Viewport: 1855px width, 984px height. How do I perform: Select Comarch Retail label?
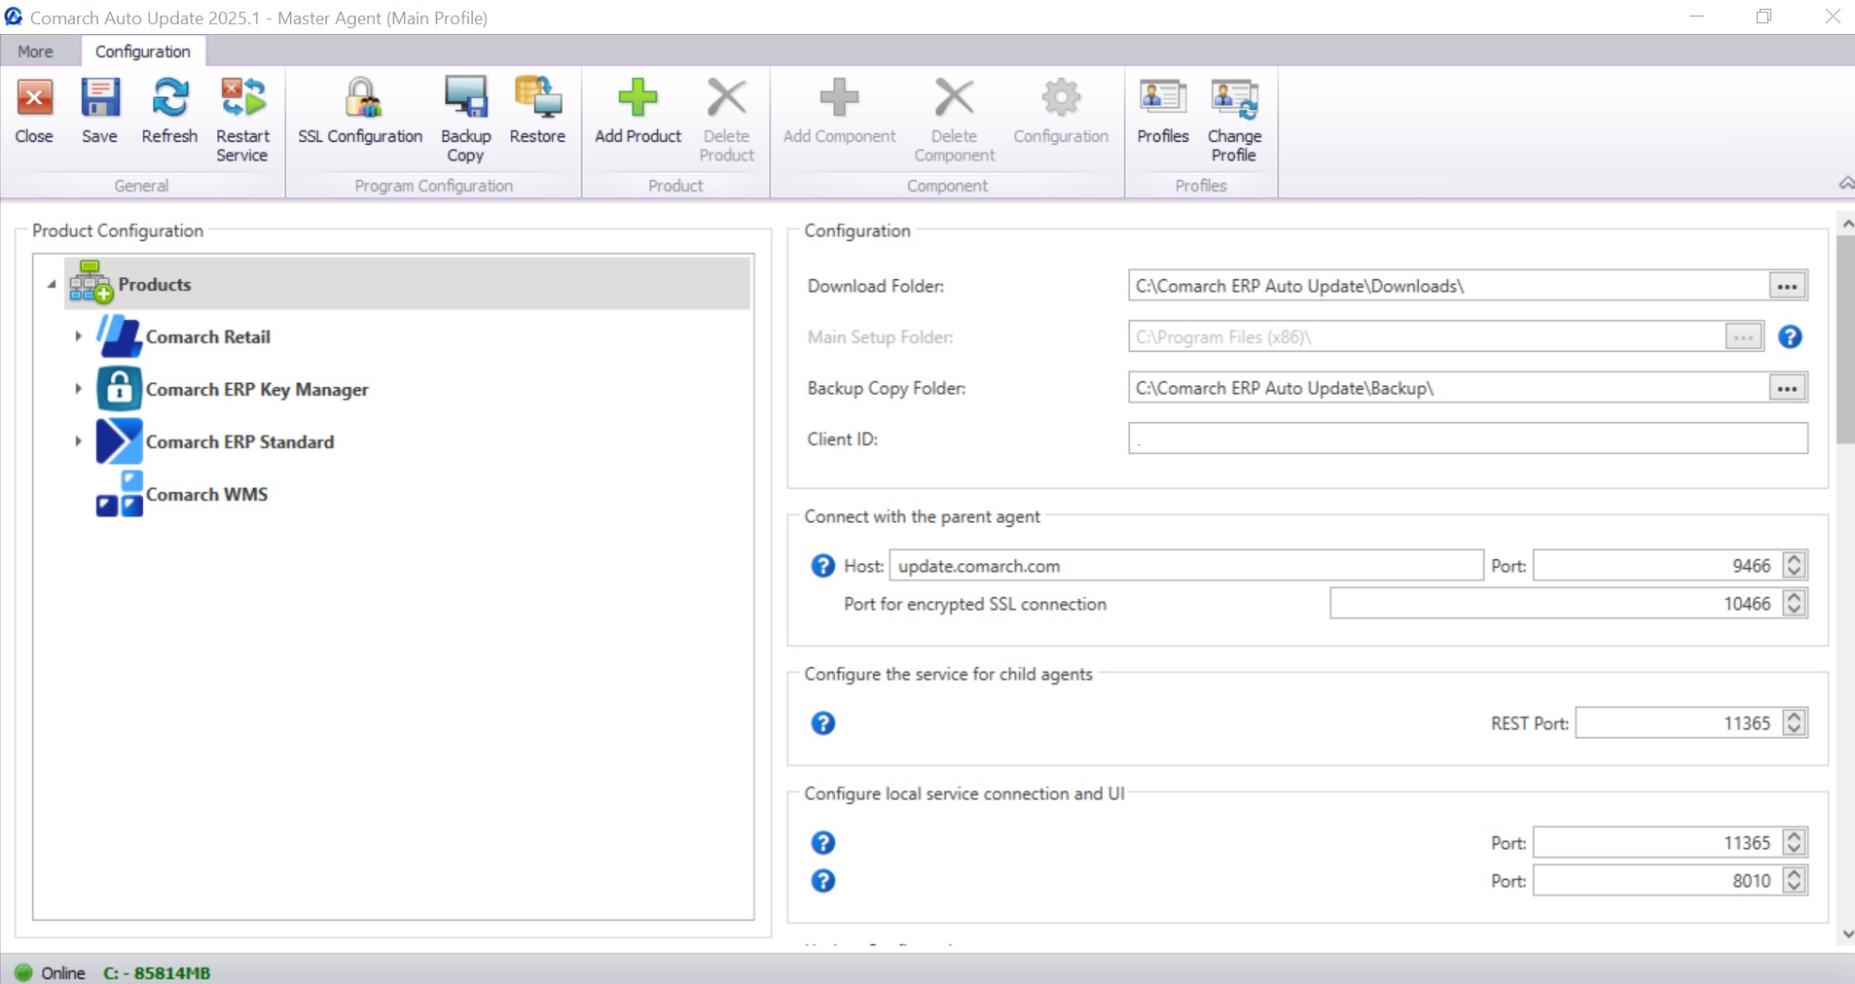208,336
